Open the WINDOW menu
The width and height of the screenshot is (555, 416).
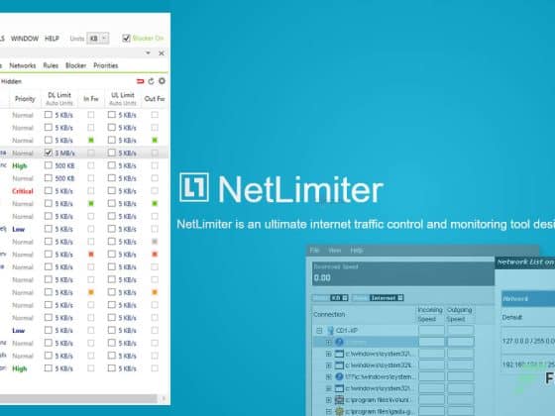click(x=25, y=39)
